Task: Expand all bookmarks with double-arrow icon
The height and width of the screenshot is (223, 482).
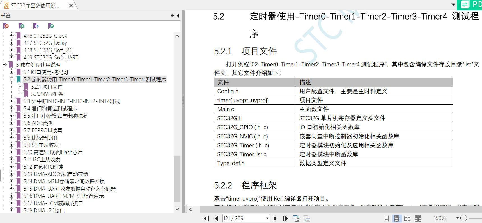Action: 172,16
